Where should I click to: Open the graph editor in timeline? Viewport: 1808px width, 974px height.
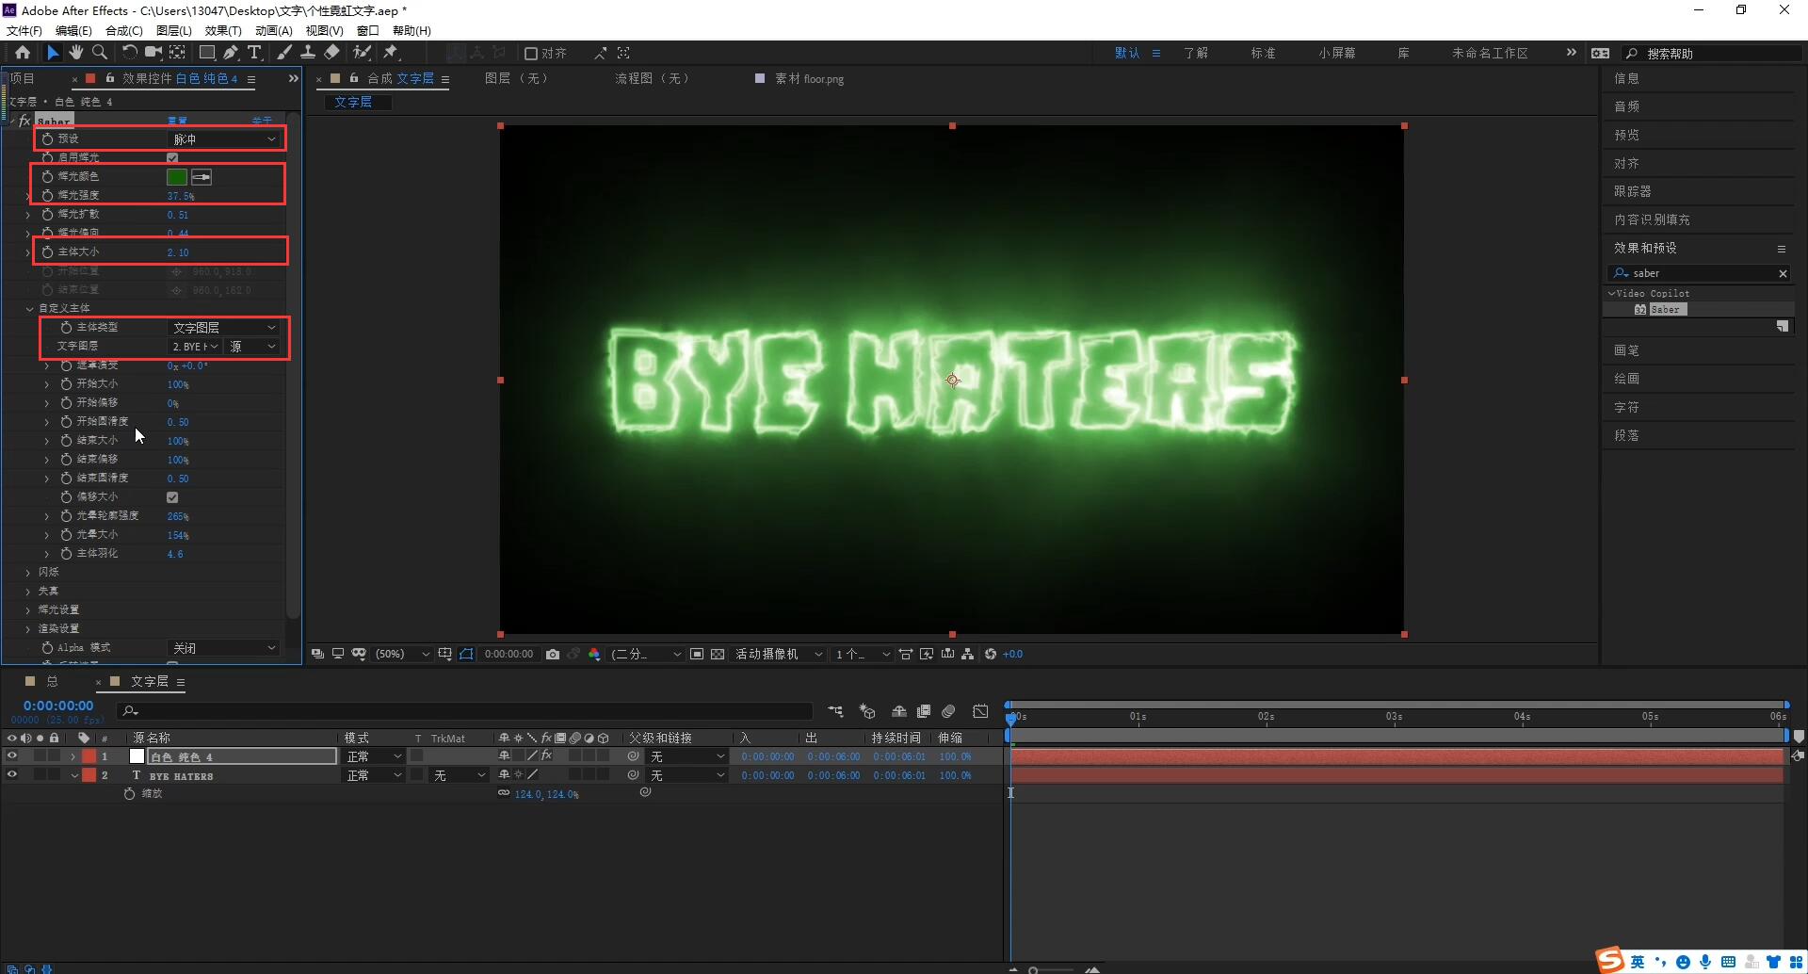(980, 711)
